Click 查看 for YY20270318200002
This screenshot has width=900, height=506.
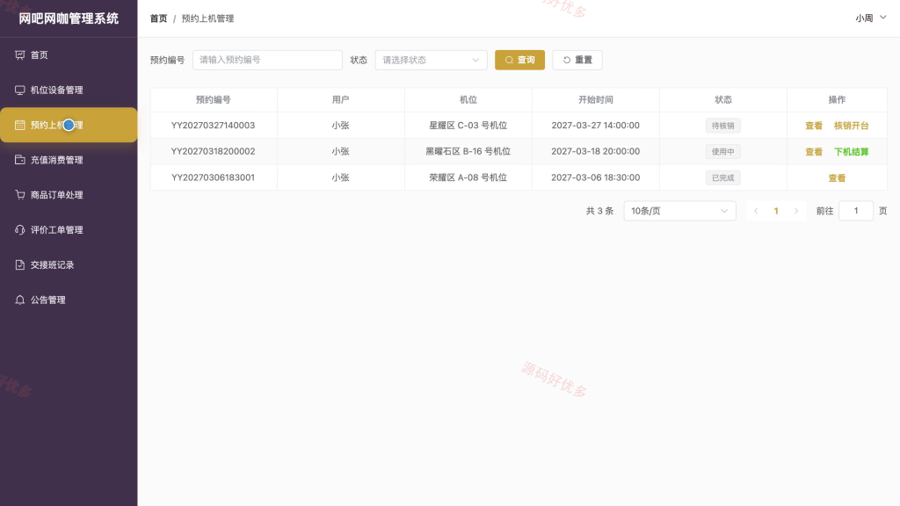tap(814, 152)
